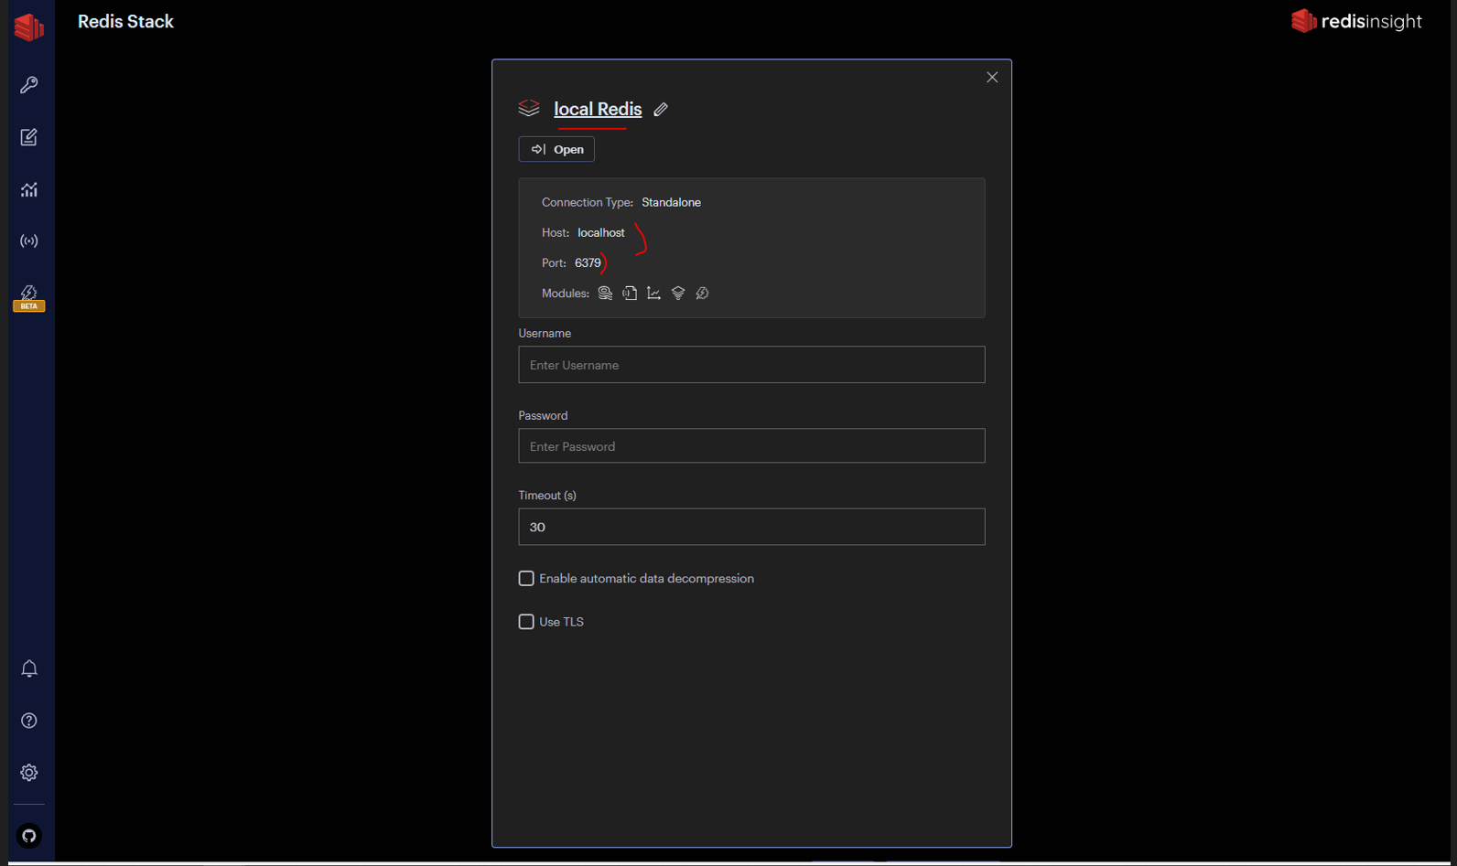Open the Browser (key icon) in sidebar
The width and height of the screenshot is (1457, 866).
(29, 85)
